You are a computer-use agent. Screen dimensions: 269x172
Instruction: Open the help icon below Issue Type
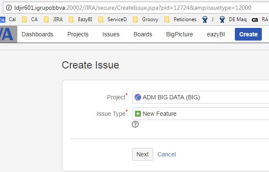[x=135, y=124]
